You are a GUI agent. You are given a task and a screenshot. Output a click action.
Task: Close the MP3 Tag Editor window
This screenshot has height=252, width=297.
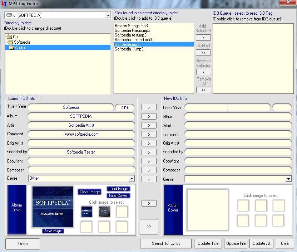[x=288, y=2]
